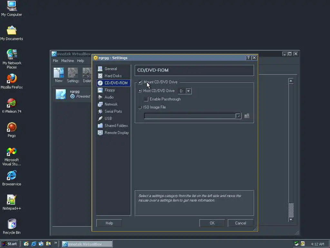Select the Recycle Bin desktop icon
This screenshot has width=330, height=248.
[x=12, y=227]
